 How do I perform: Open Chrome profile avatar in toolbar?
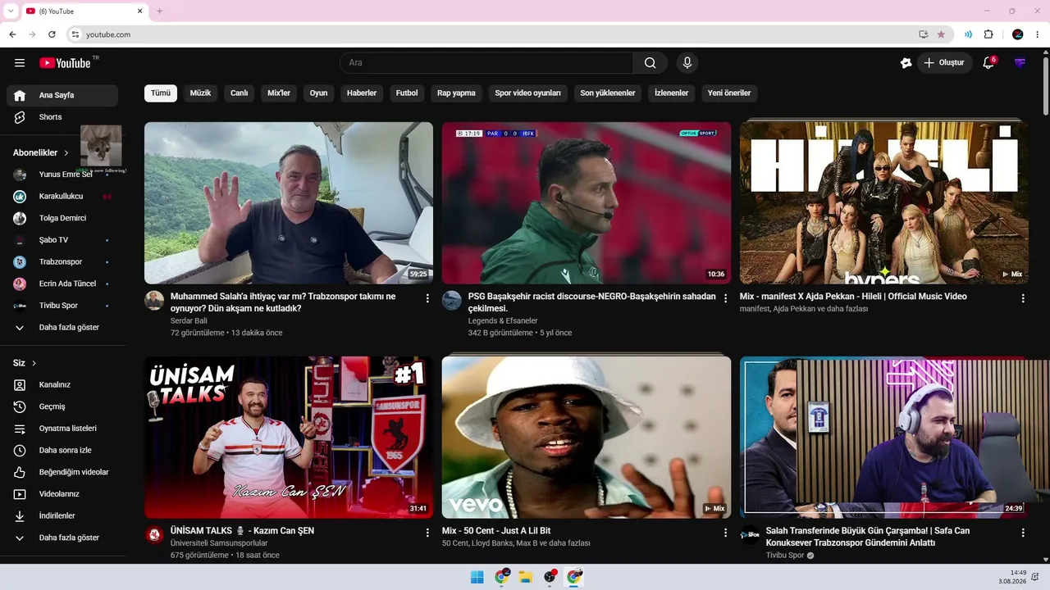1017,34
